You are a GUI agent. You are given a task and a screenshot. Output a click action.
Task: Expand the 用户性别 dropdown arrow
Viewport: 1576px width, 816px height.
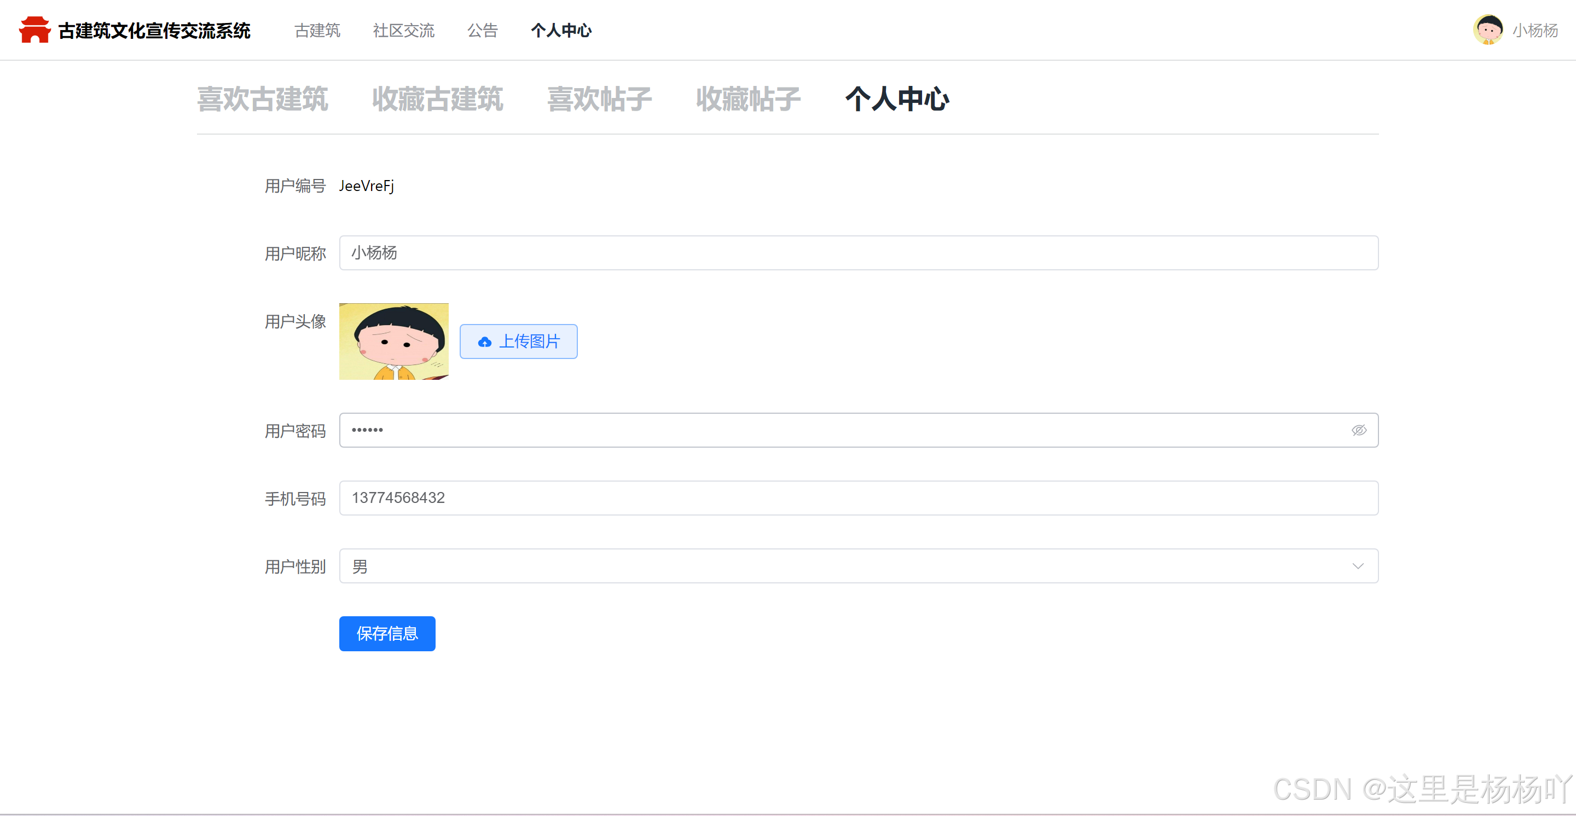(x=1358, y=566)
